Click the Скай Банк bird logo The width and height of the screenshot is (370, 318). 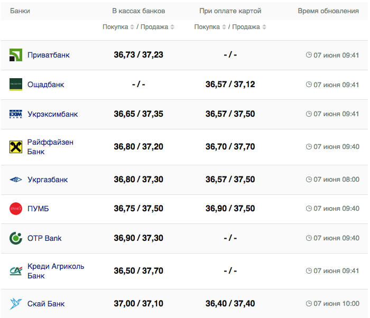click(x=16, y=304)
